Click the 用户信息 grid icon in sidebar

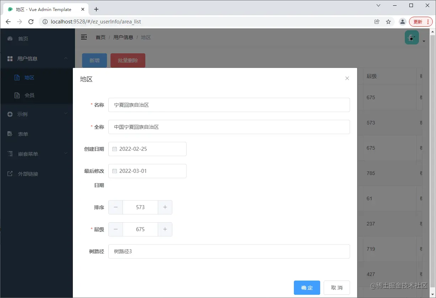pos(10,58)
